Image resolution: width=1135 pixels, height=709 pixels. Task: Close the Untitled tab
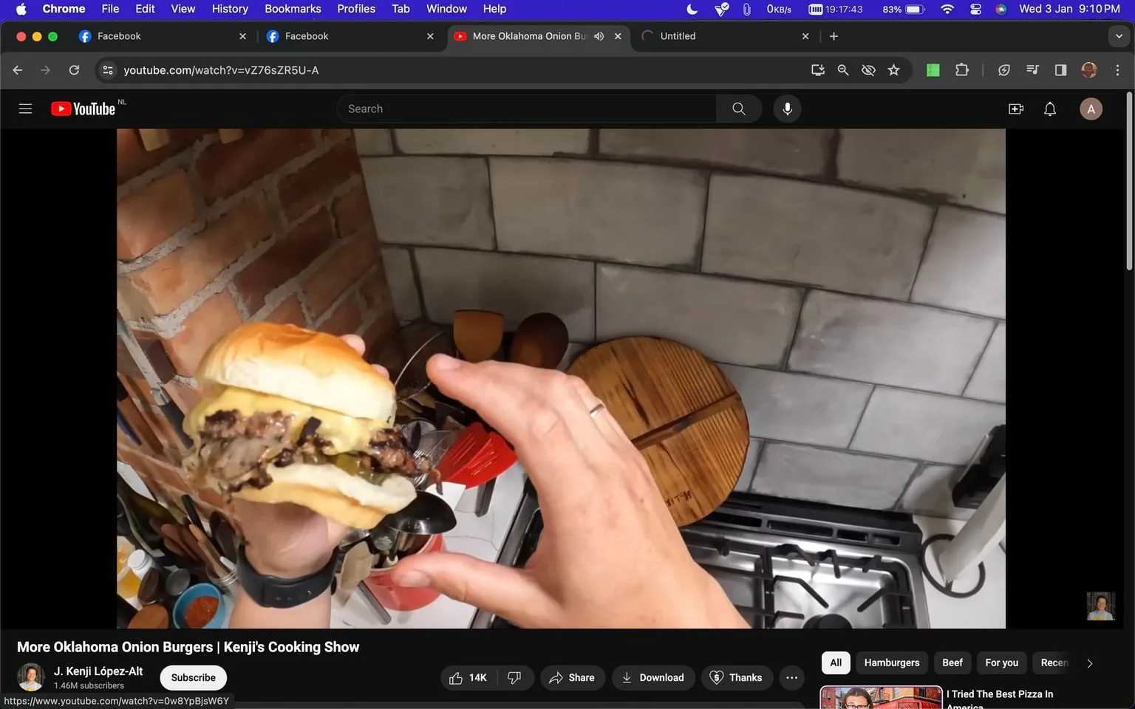(x=805, y=36)
